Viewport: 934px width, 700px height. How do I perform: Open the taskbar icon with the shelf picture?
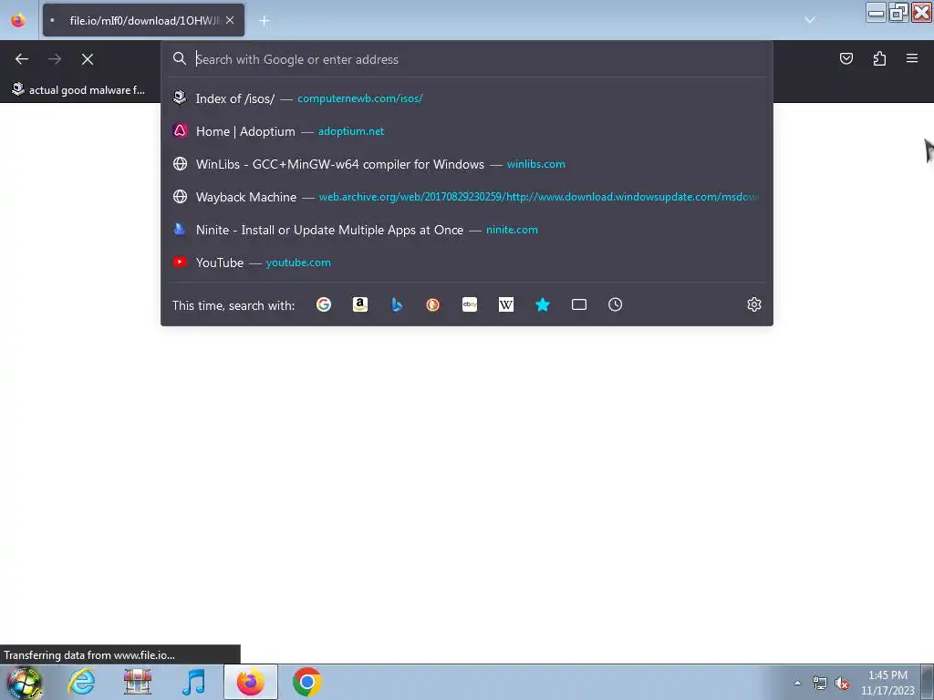138,682
